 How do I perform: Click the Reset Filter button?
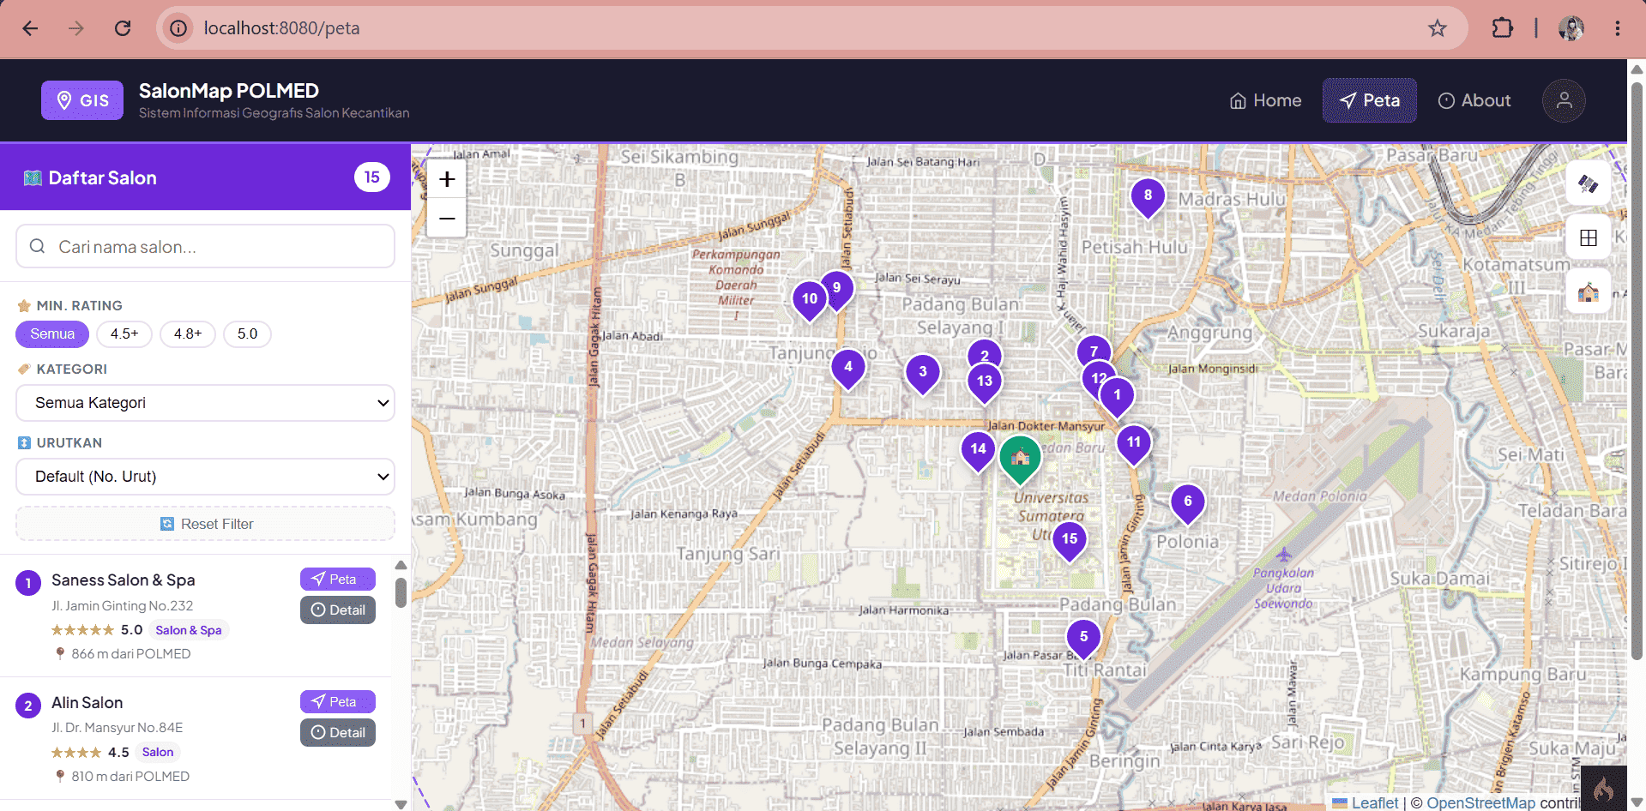[x=205, y=524]
